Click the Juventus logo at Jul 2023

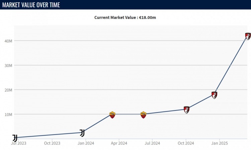[15, 138]
